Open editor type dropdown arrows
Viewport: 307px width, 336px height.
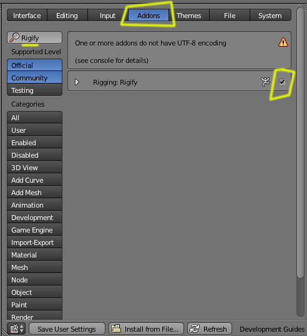point(22,329)
